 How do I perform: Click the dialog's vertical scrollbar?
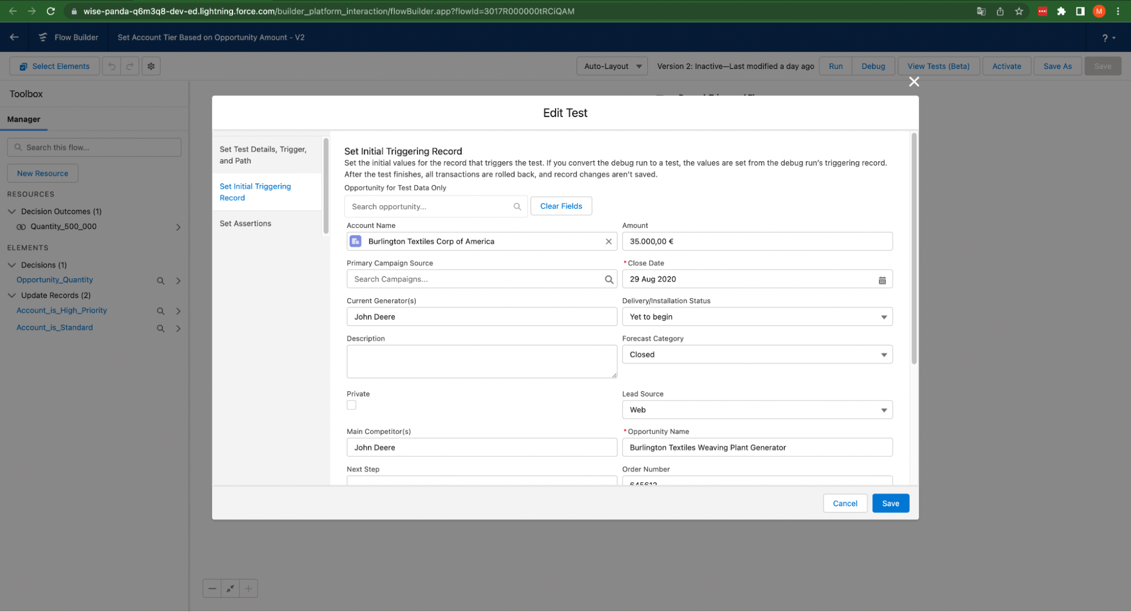pyautogui.click(x=914, y=249)
